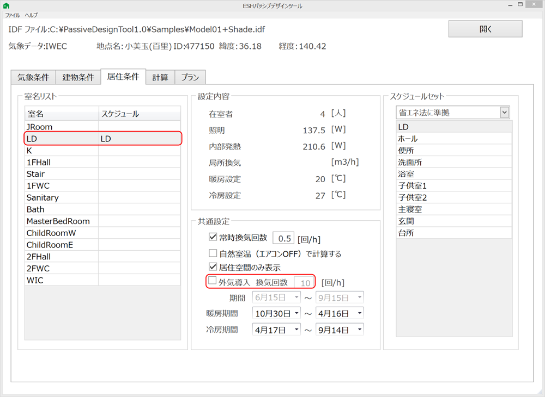
Task: Select the ChildRoomW row
Action: 102,233
